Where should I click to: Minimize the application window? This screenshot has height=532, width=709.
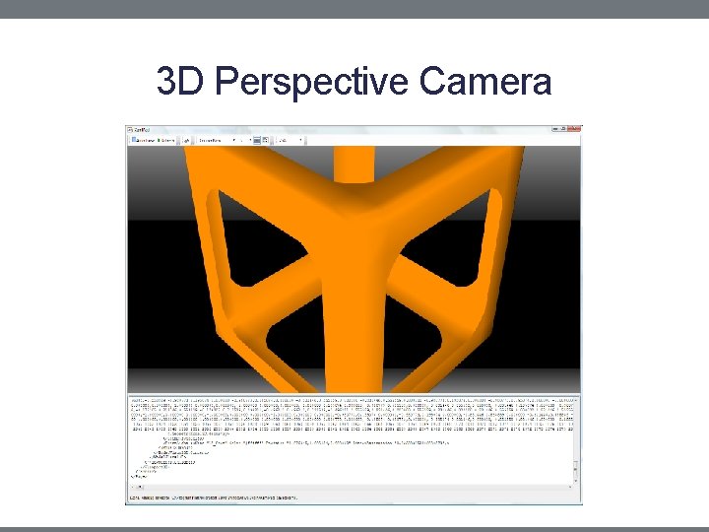click(x=555, y=129)
